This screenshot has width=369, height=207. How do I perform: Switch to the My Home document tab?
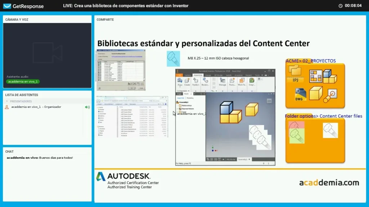pyautogui.click(x=231, y=159)
